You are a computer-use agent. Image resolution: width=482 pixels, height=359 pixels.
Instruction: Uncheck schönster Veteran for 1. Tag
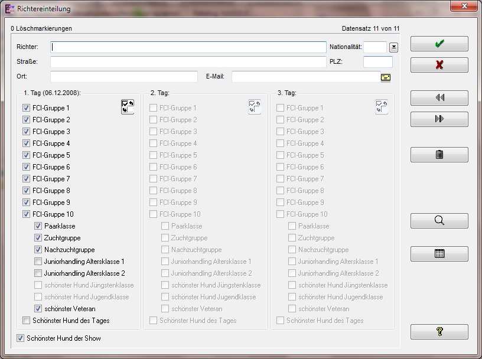tap(38, 308)
